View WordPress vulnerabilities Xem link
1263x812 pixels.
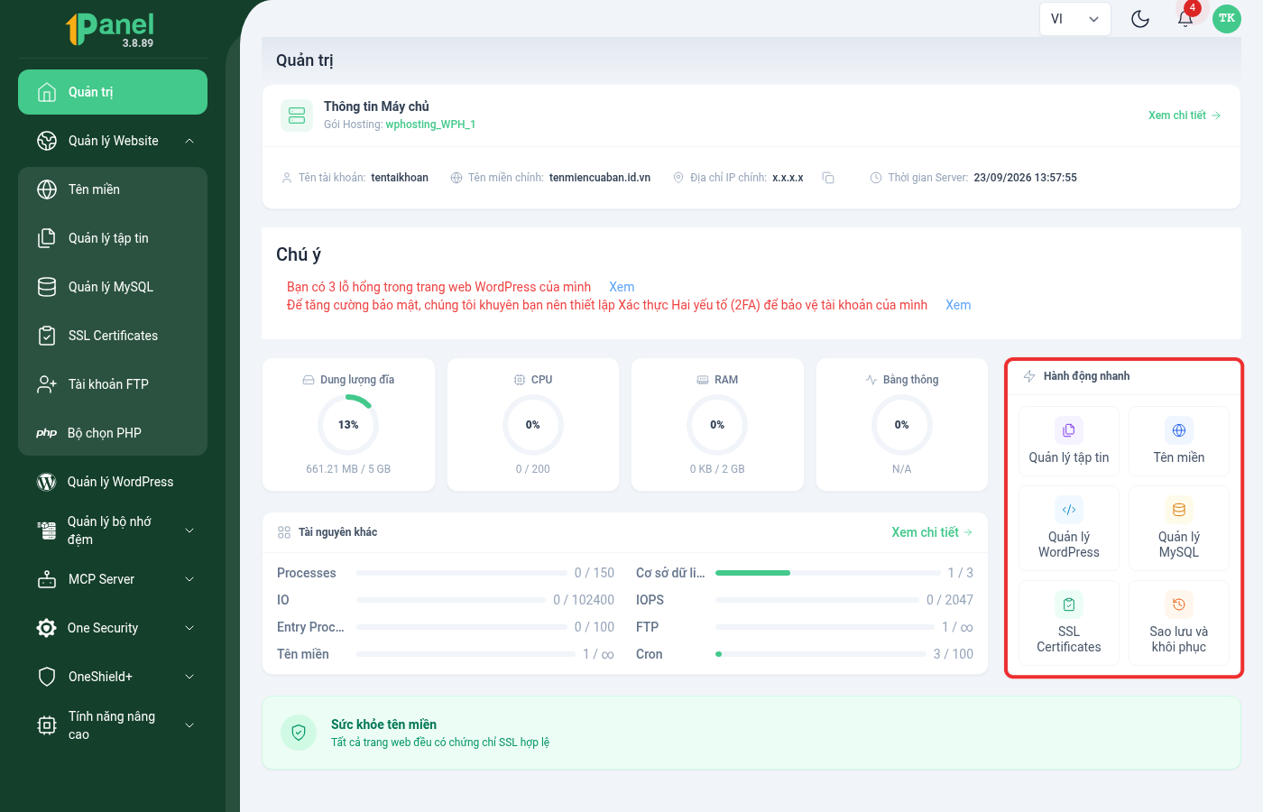click(622, 287)
